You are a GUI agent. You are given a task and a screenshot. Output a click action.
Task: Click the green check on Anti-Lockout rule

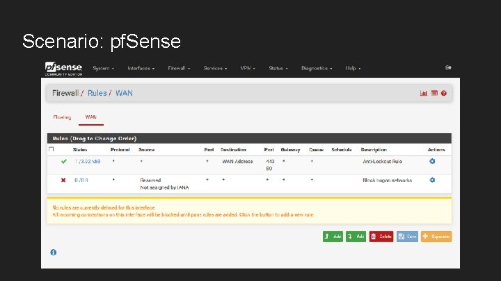[x=64, y=161]
